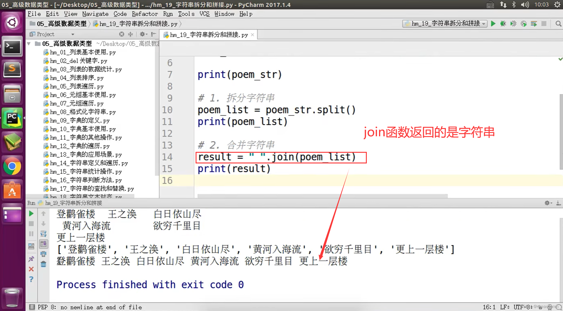563x311 pixels.
Task: Open the Project panel settings gear
Action: click(143, 34)
